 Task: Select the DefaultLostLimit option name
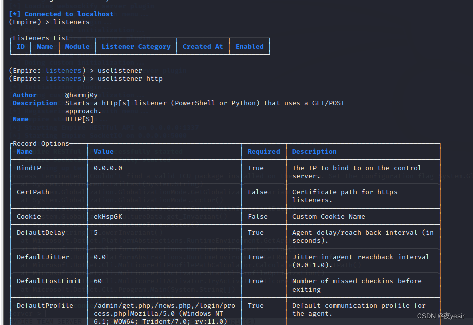49,281
